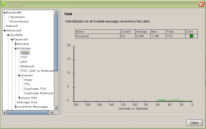Click the Close button

tap(194, 123)
